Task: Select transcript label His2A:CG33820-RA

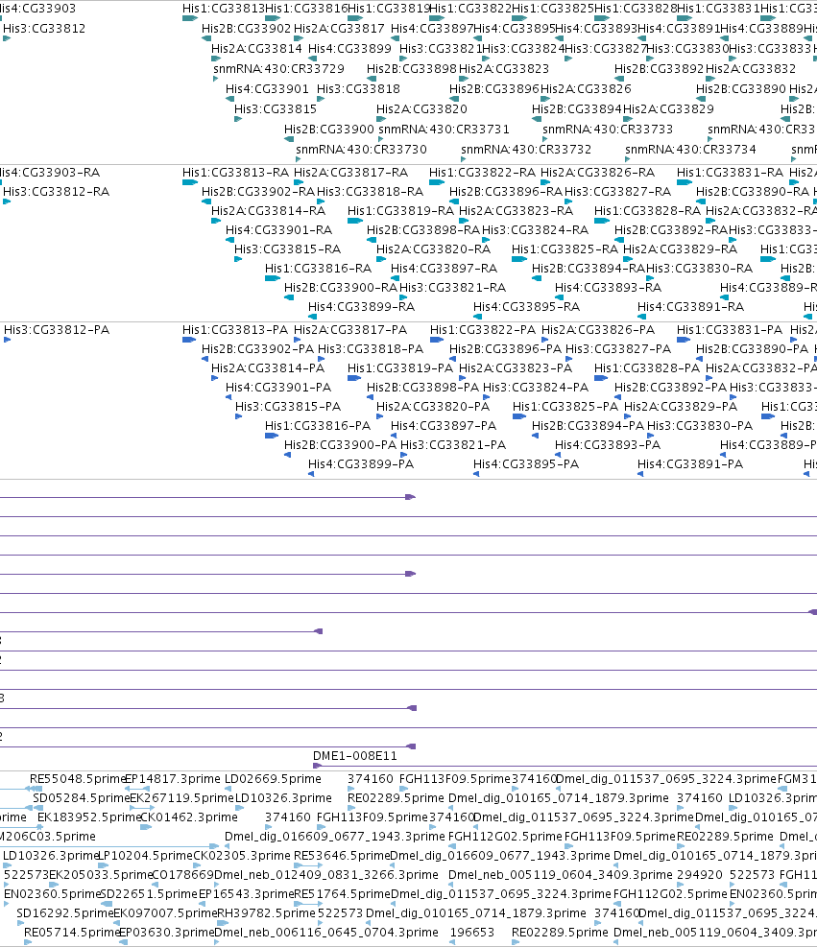Action: pyautogui.click(x=433, y=249)
